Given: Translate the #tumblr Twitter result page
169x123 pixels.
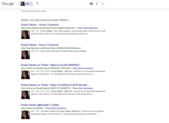Looking at the screenshot, I should (x=83, y=88).
